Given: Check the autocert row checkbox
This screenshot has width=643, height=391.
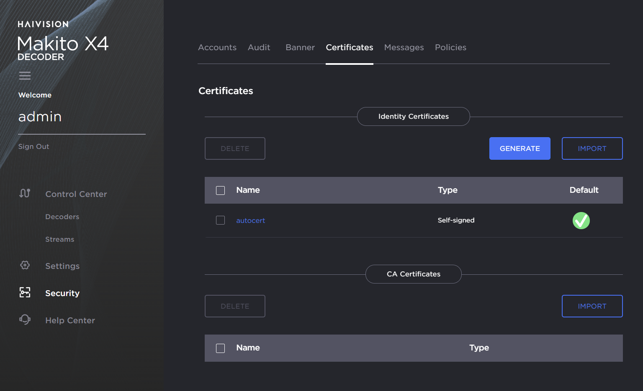Looking at the screenshot, I should click(x=220, y=220).
